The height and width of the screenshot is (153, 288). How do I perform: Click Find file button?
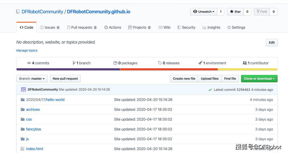(x=230, y=79)
